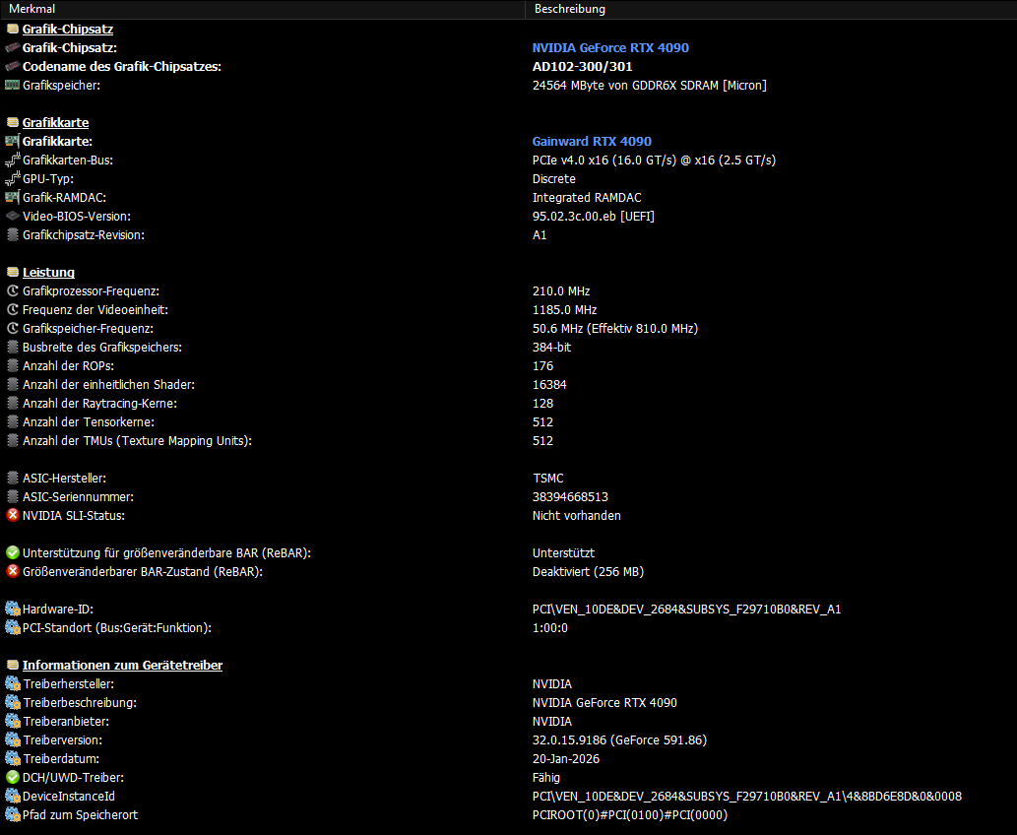Click the gear icon next to Treiberversion
Viewport: 1017px width, 835px height.
(12, 739)
